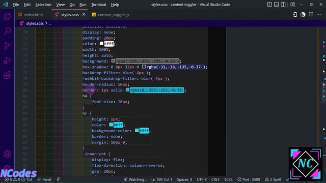Click Watching Sass status item
Screen dimensions: 326x183
[x=135, y=179]
